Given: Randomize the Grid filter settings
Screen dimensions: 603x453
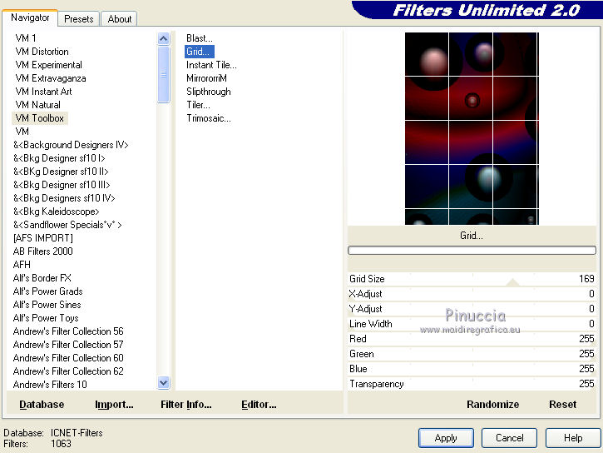Looking at the screenshot, I should coord(492,405).
